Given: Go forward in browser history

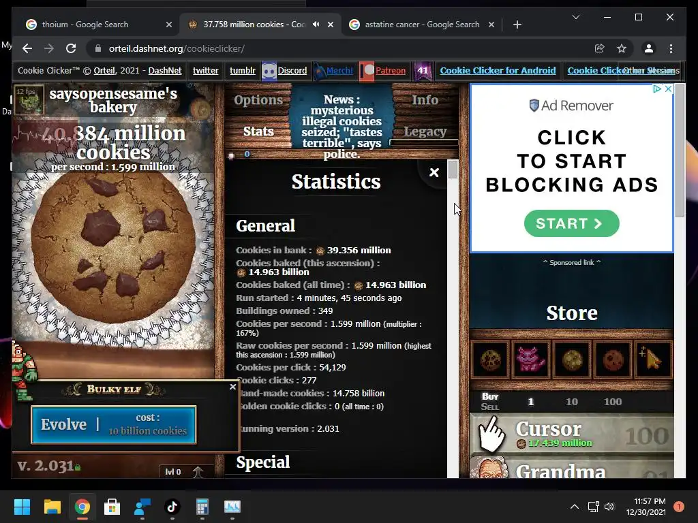Looking at the screenshot, I should pos(49,48).
